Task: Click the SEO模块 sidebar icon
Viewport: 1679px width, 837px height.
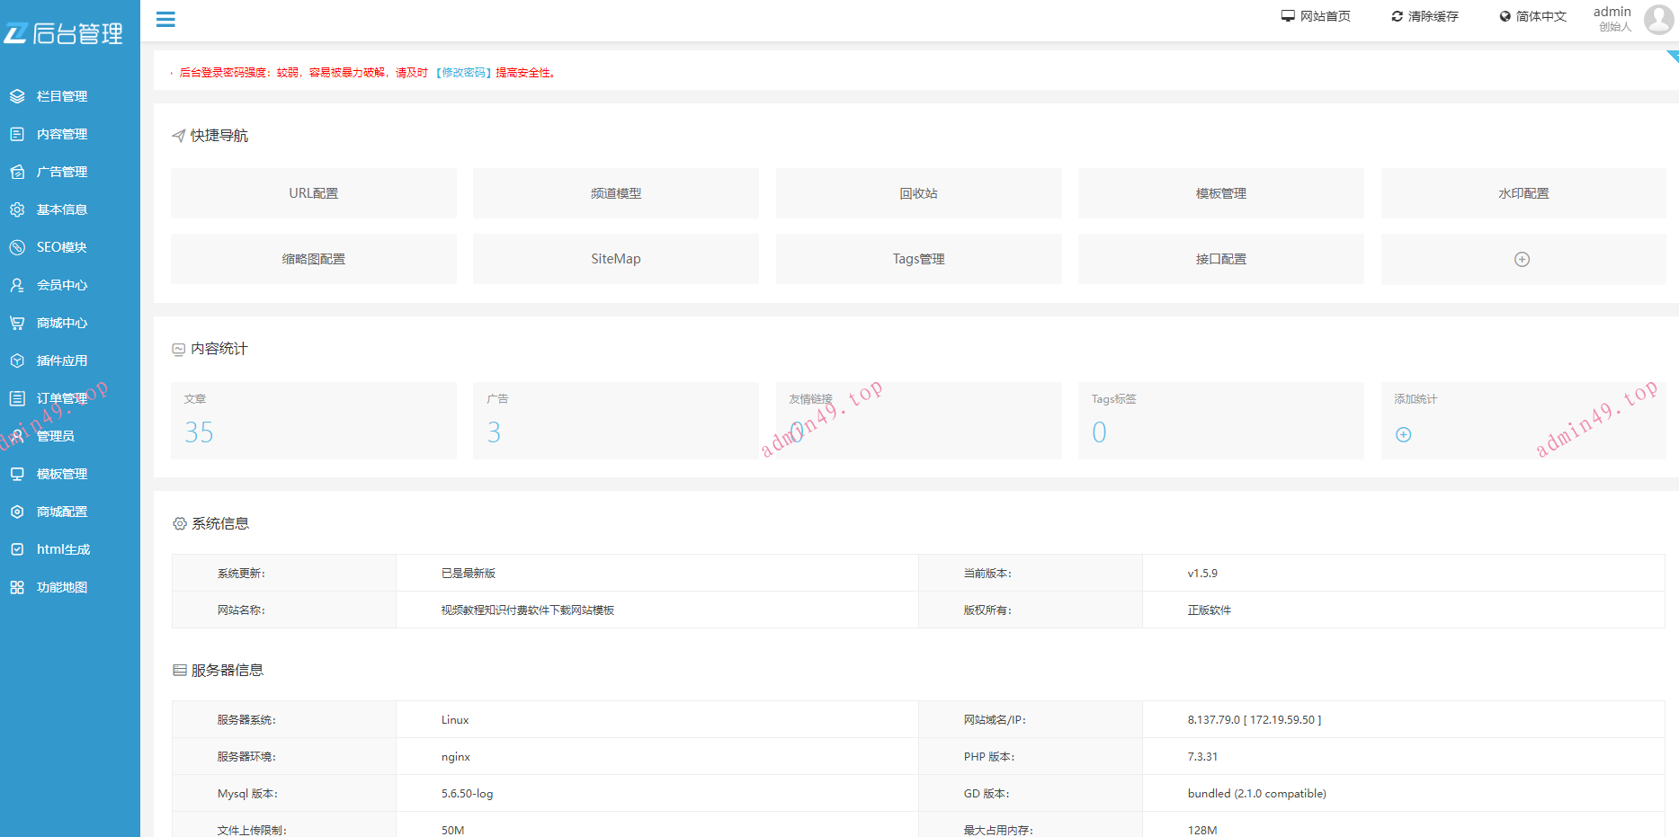Action: pyautogui.click(x=17, y=247)
